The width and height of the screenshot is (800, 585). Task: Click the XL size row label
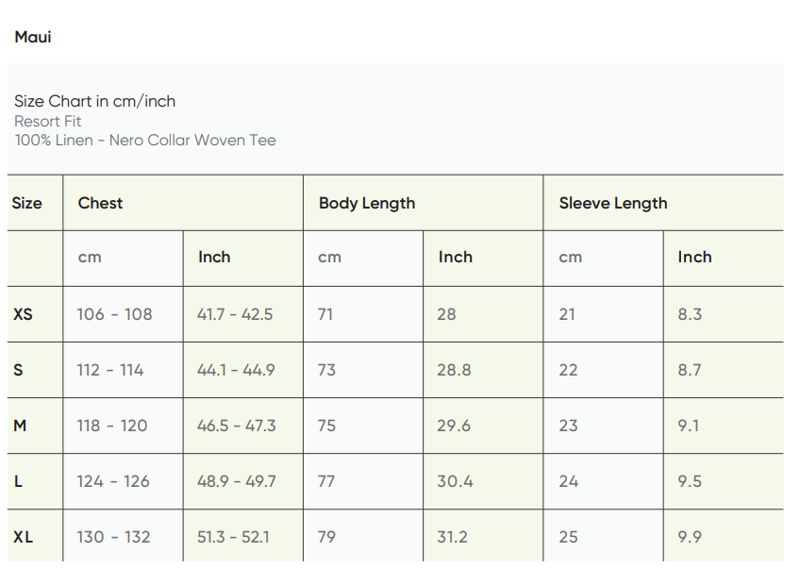[x=24, y=537]
